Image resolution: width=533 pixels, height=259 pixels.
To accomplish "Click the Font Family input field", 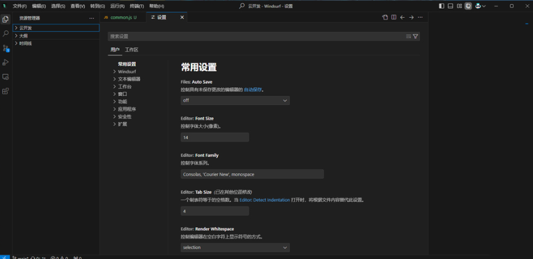I will (x=252, y=174).
